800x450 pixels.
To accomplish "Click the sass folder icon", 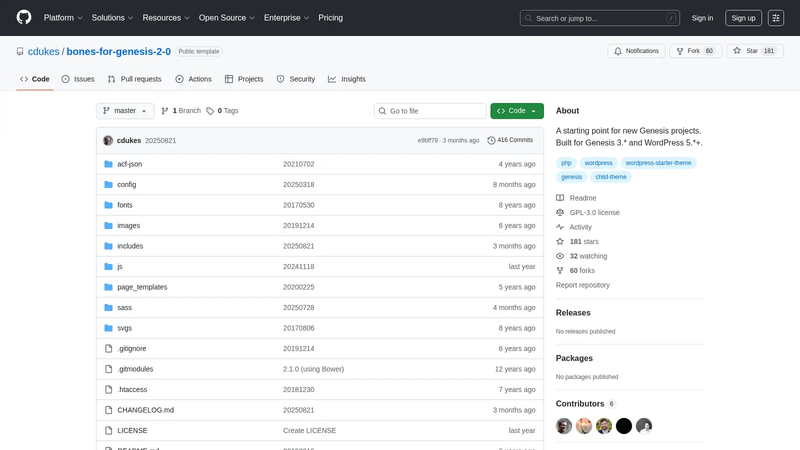I will (108, 307).
